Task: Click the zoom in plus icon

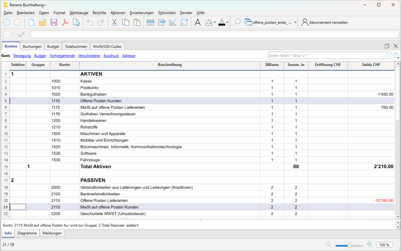Action: point(369,245)
